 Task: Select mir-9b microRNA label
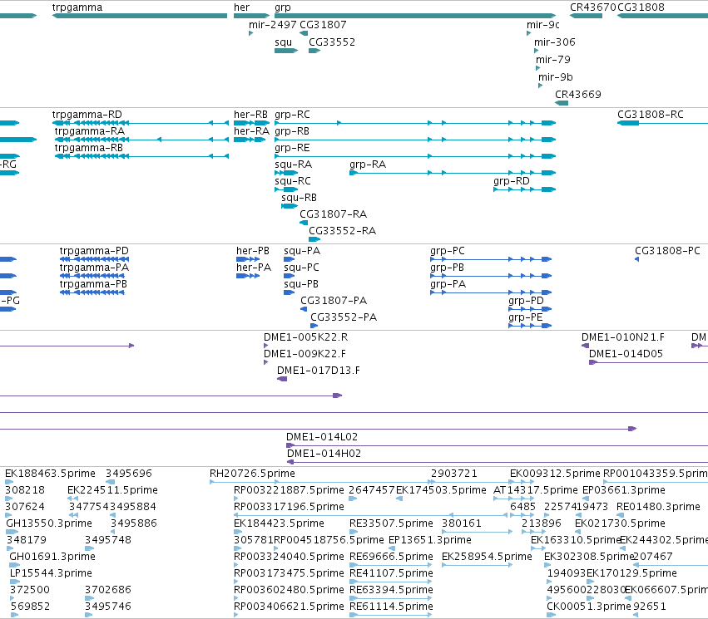[x=556, y=77]
